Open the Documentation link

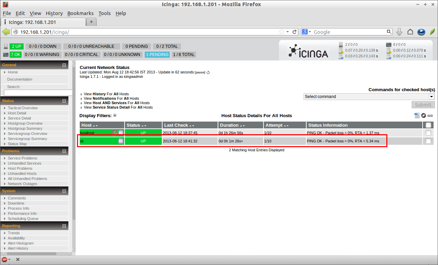pos(20,79)
